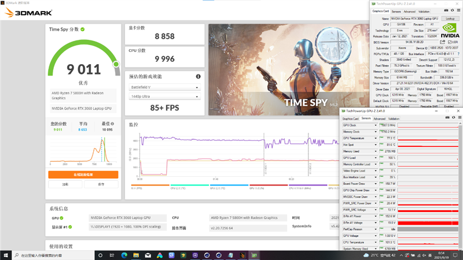The height and width of the screenshot is (260, 463).
Task: Click the cyan CPU temperature legend bar
Action: (190, 185)
